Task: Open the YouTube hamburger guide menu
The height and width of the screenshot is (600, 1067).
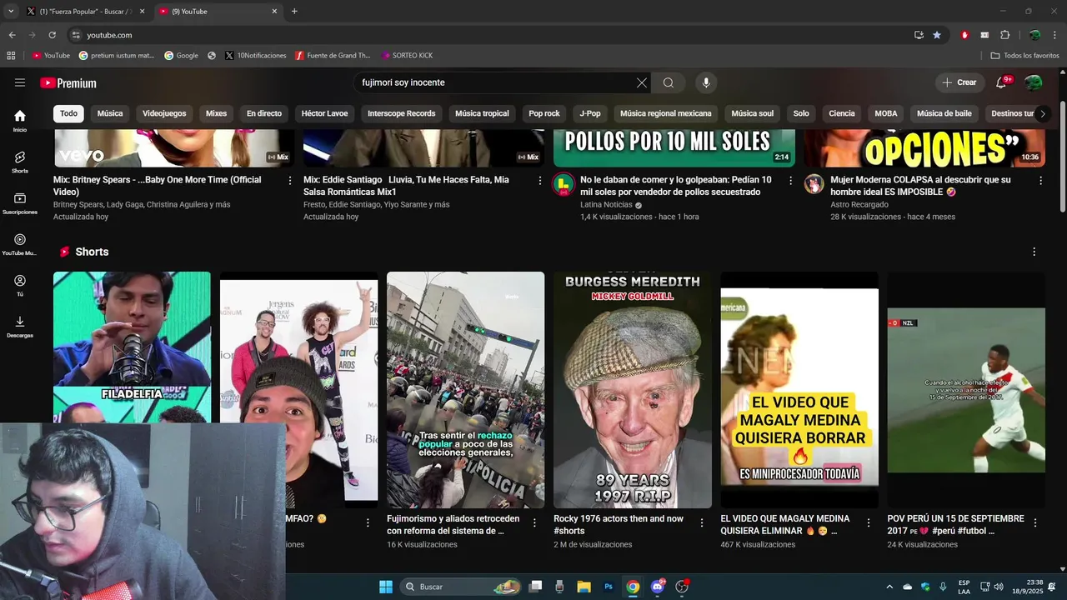Action: (20, 82)
